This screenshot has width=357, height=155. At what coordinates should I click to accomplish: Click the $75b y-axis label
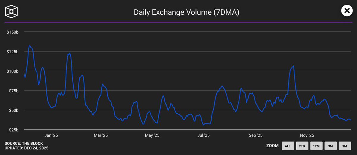[x=13, y=91]
